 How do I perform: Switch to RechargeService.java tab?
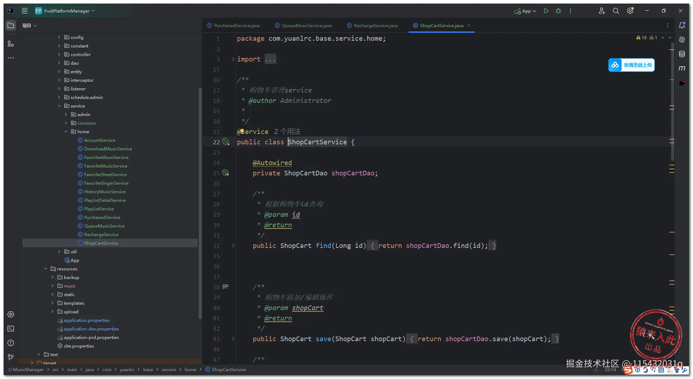coord(375,26)
